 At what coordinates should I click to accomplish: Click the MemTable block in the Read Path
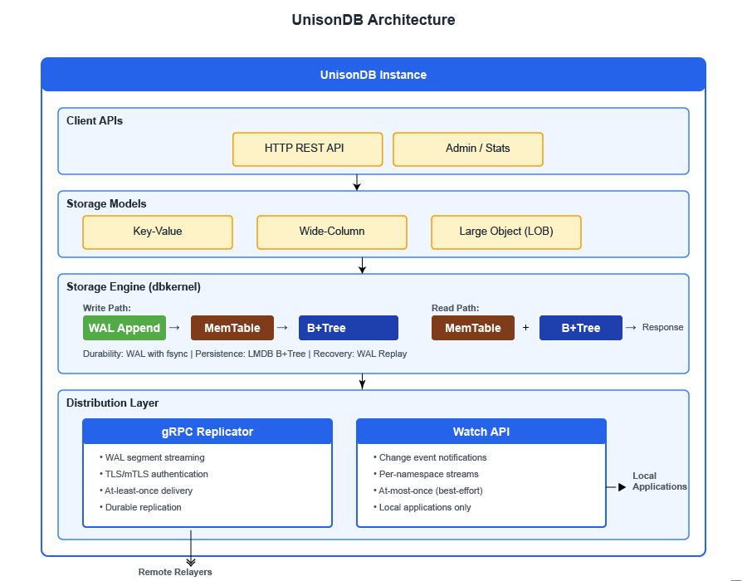click(x=472, y=328)
